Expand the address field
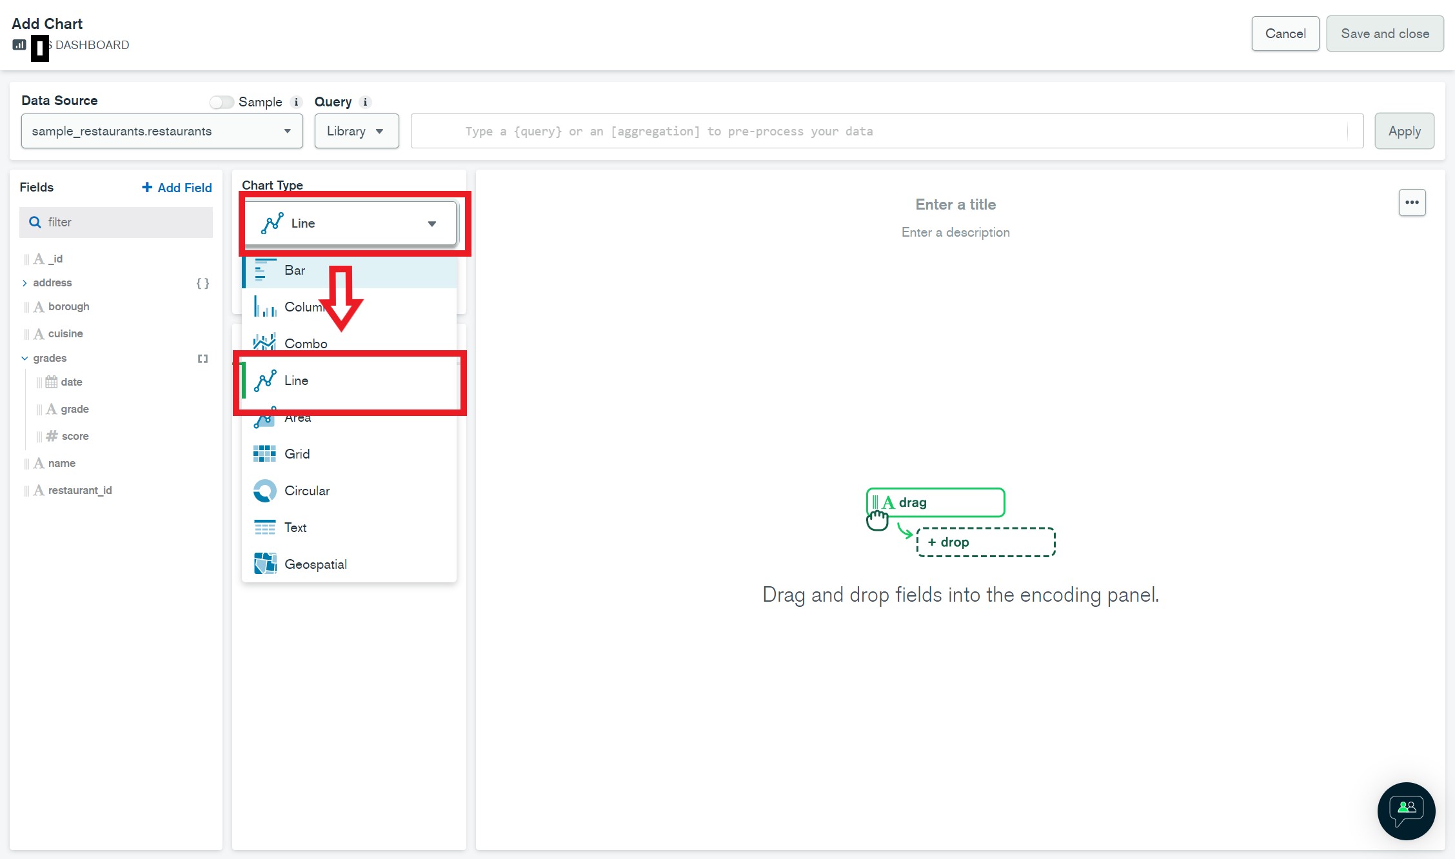1455x859 pixels. tap(25, 283)
